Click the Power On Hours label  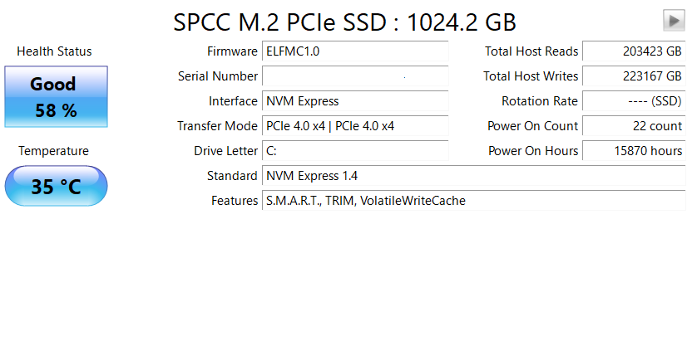pyautogui.click(x=532, y=151)
